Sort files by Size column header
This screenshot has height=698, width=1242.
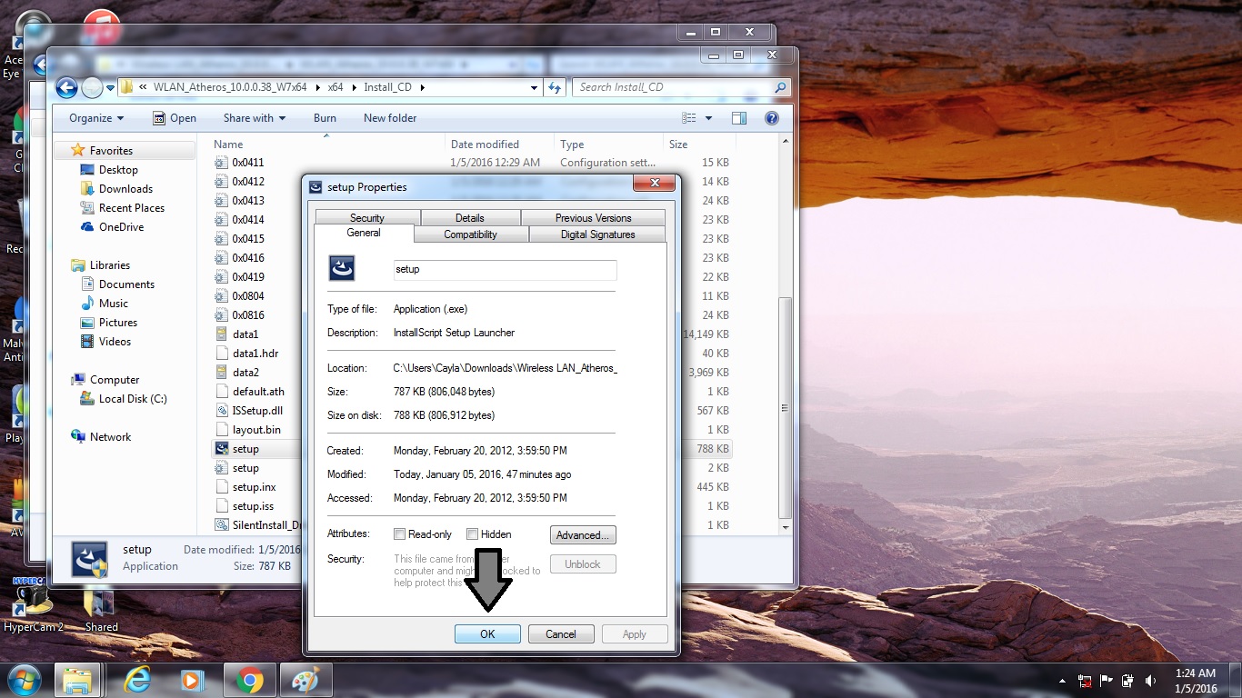coord(698,145)
